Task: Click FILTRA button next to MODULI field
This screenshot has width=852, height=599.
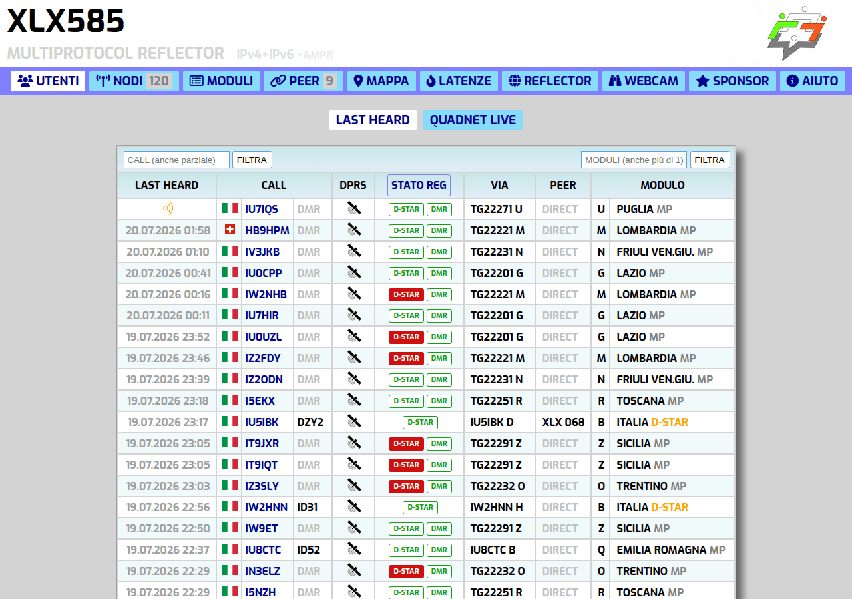Action: 710,160
